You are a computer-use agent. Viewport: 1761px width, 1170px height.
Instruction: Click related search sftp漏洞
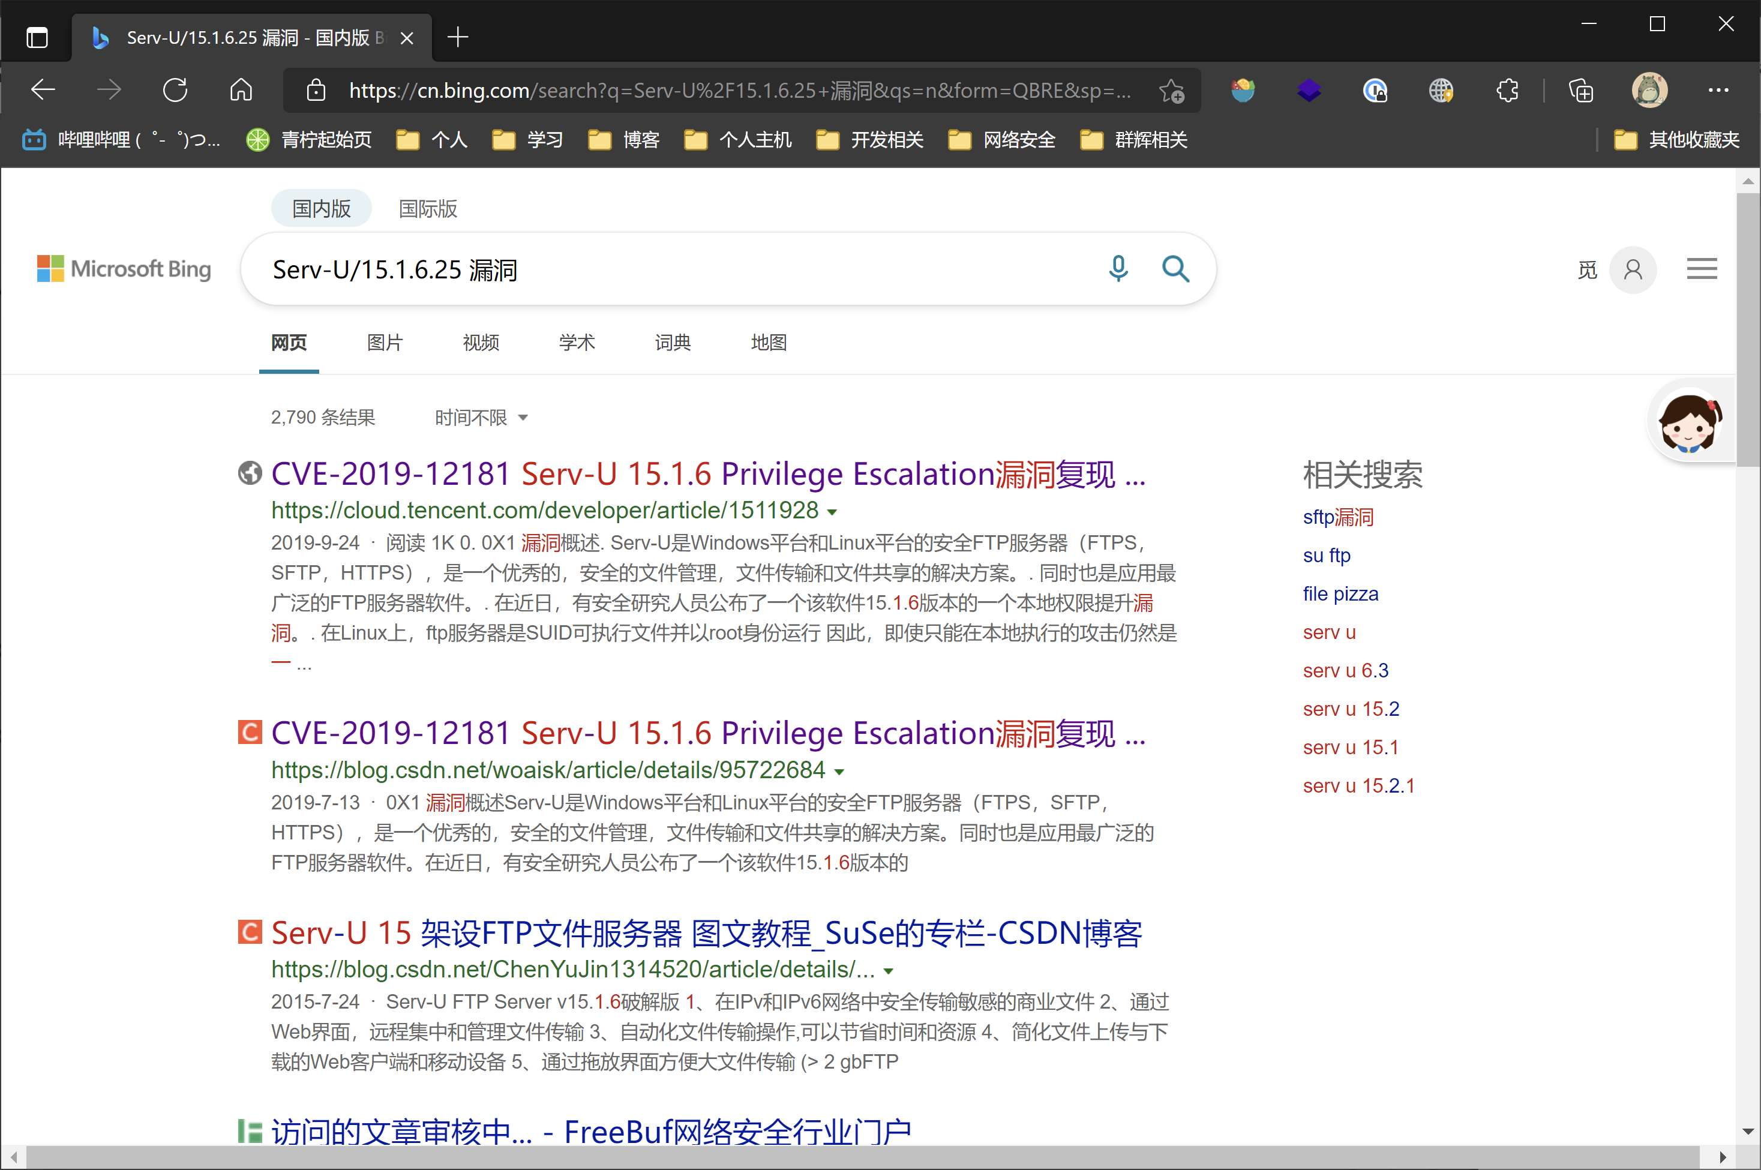(1338, 517)
